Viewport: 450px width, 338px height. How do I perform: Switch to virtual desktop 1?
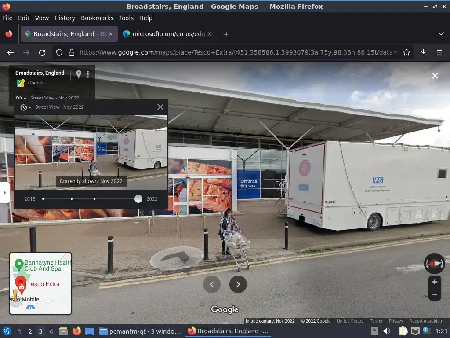point(19,331)
